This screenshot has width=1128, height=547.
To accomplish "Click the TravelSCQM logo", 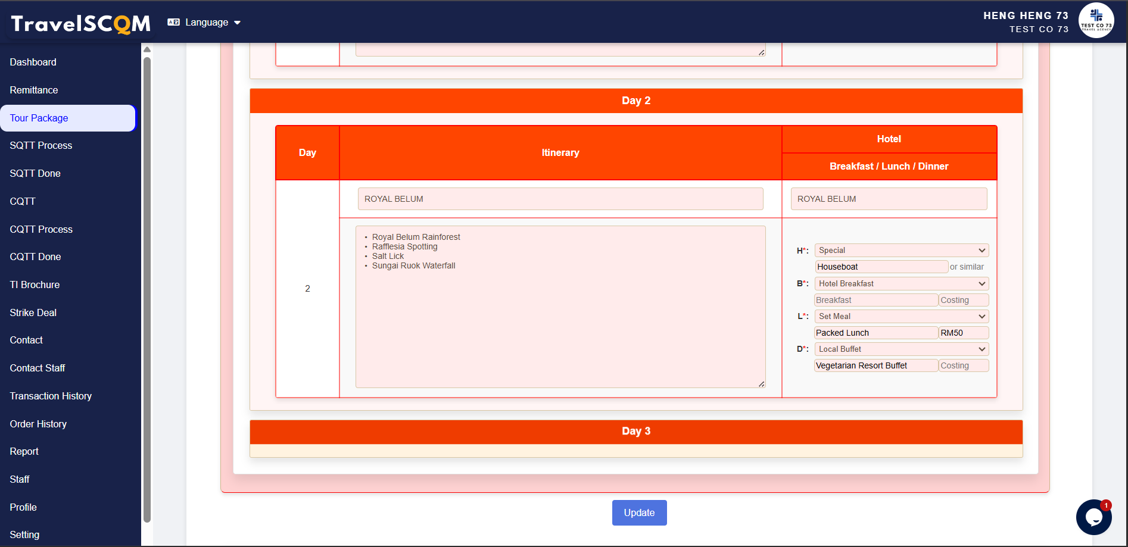I will point(80,23).
